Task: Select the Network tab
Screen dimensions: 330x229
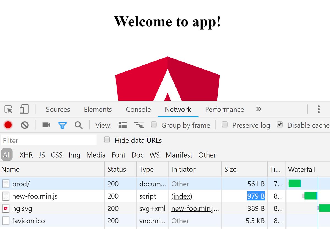Action: coord(178,110)
